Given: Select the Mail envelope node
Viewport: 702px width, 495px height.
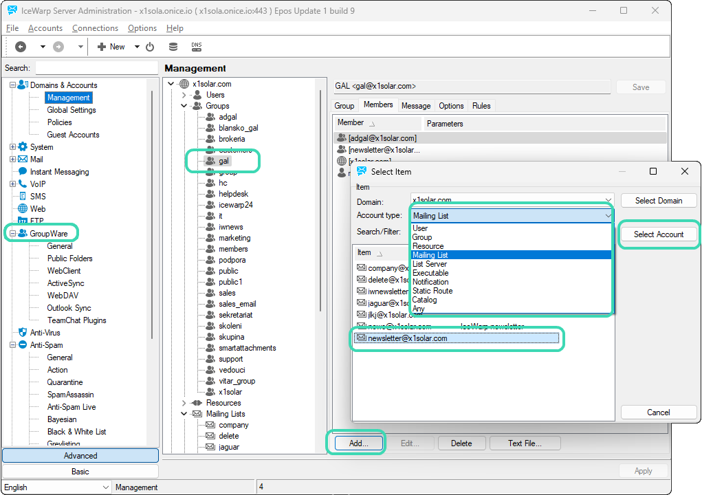Looking at the screenshot, I should click(x=31, y=159).
